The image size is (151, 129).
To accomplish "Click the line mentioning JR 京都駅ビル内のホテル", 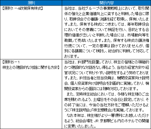I will point(107,121).
